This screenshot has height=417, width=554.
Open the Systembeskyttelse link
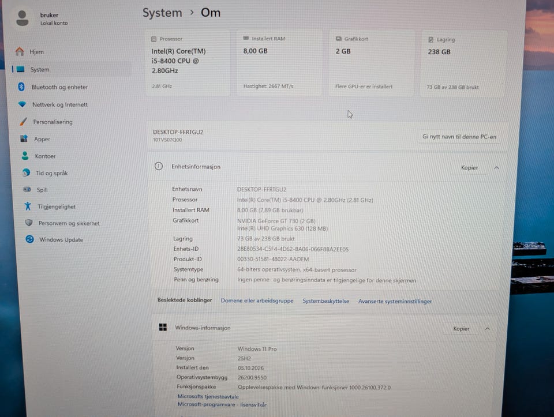(x=325, y=301)
